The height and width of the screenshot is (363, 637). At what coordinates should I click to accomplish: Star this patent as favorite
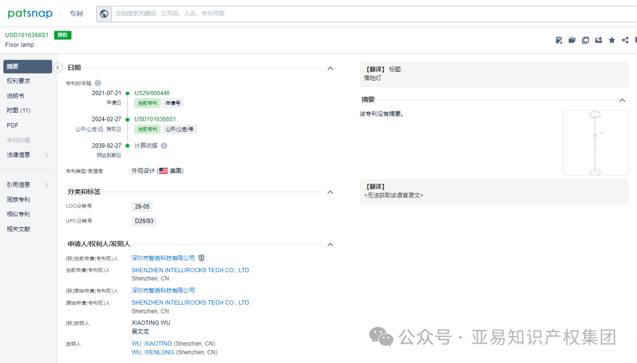[x=612, y=39]
